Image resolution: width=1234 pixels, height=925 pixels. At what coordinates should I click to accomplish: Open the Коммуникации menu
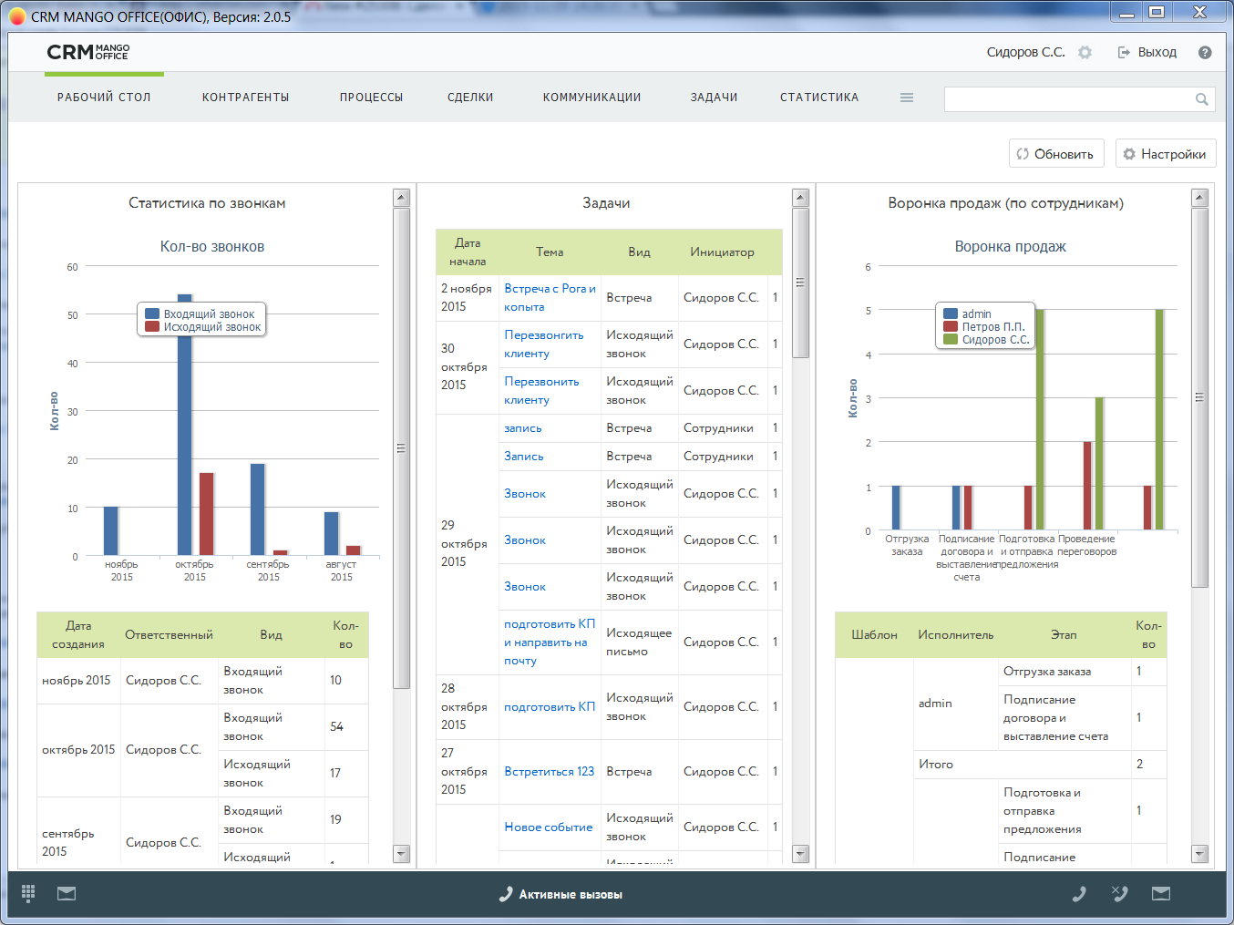click(592, 98)
